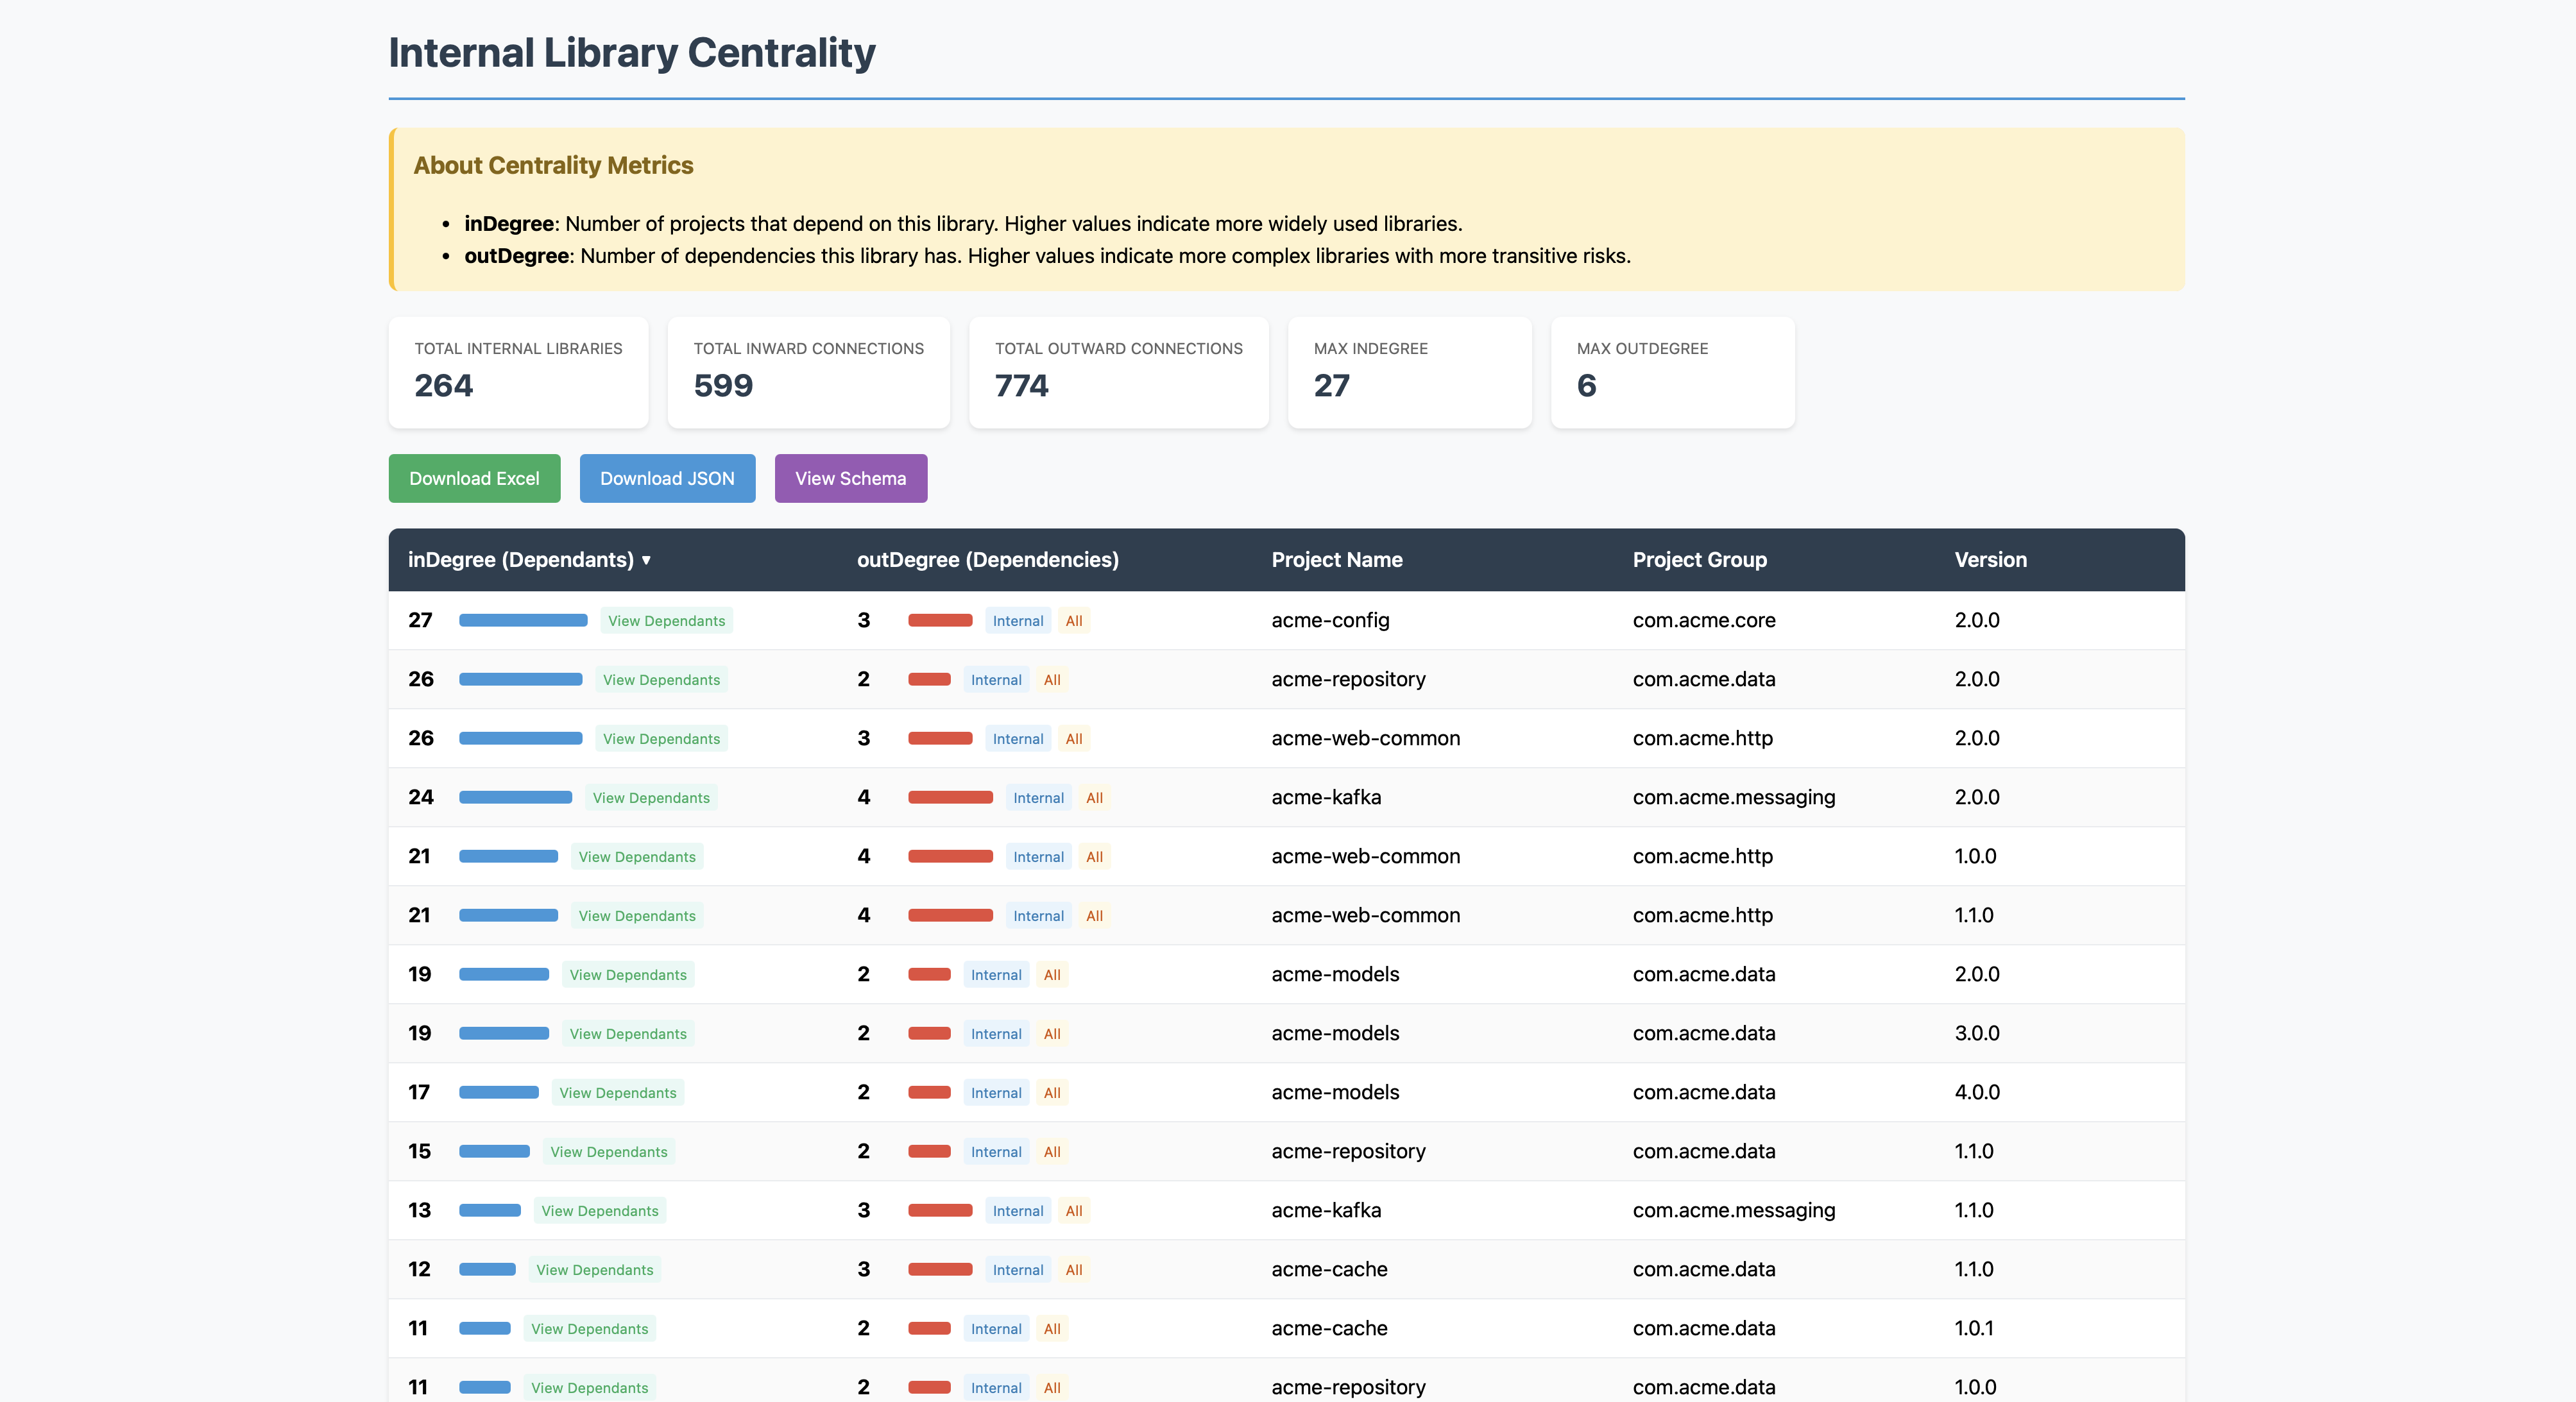Click the Download JSON button

[667, 478]
